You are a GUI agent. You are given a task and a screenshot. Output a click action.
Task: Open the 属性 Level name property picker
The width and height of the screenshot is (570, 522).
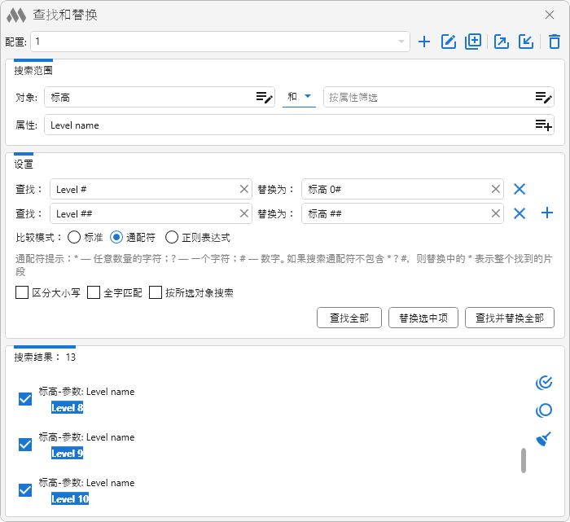click(x=543, y=125)
